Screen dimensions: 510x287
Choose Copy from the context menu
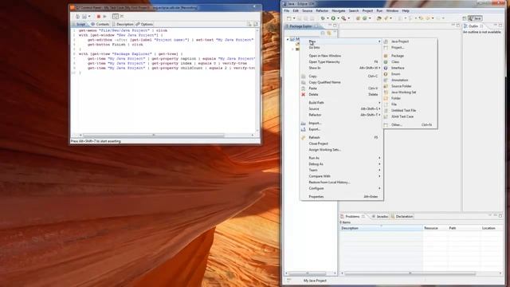click(341, 77)
